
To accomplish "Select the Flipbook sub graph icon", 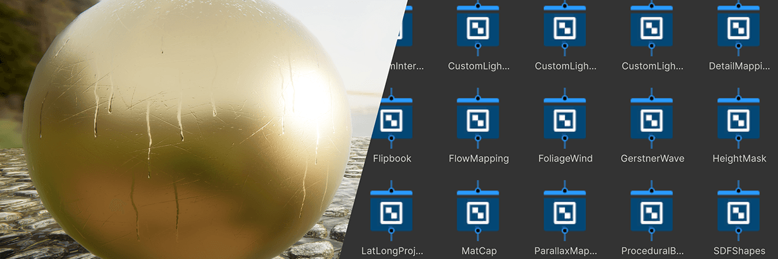I will pos(393,119).
